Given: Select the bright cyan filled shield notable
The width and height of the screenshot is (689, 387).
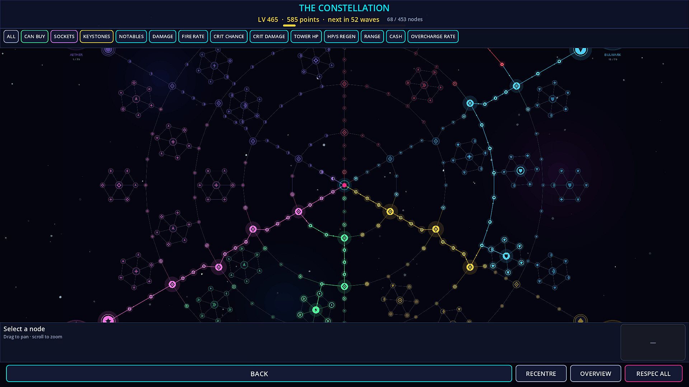Looking at the screenshot, I should click(506, 256).
